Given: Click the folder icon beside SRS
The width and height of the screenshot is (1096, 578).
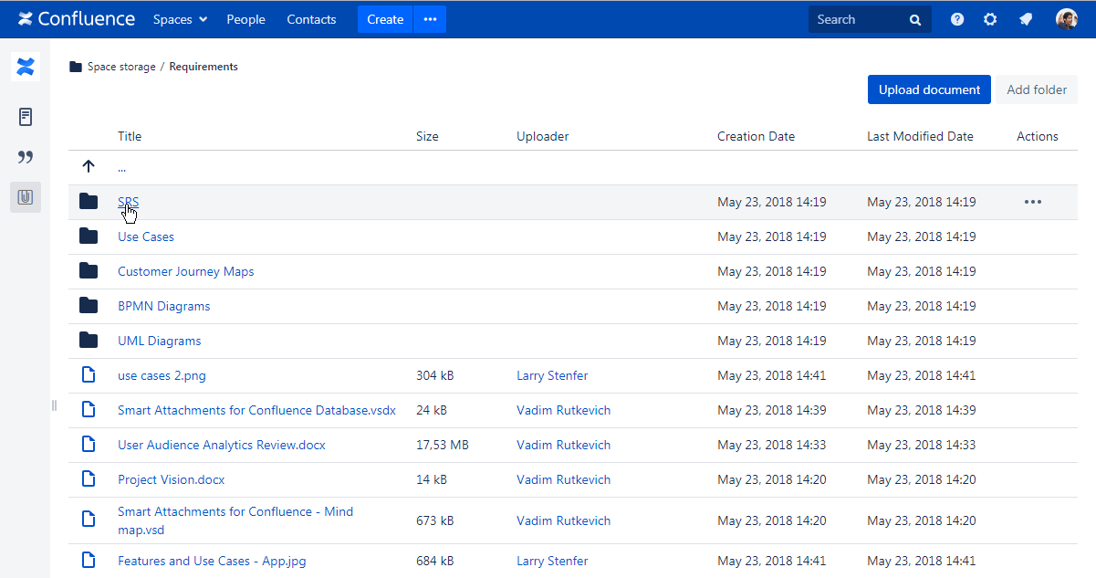Looking at the screenshot, I should [x=88, y=200].
